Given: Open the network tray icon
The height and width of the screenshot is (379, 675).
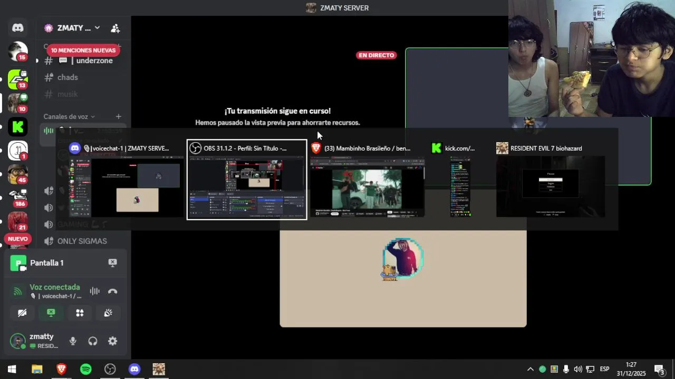Looking at the screenshot, I should coord(590,369).
